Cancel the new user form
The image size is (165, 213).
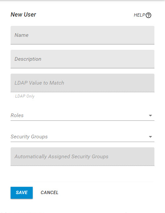[50, 192]
